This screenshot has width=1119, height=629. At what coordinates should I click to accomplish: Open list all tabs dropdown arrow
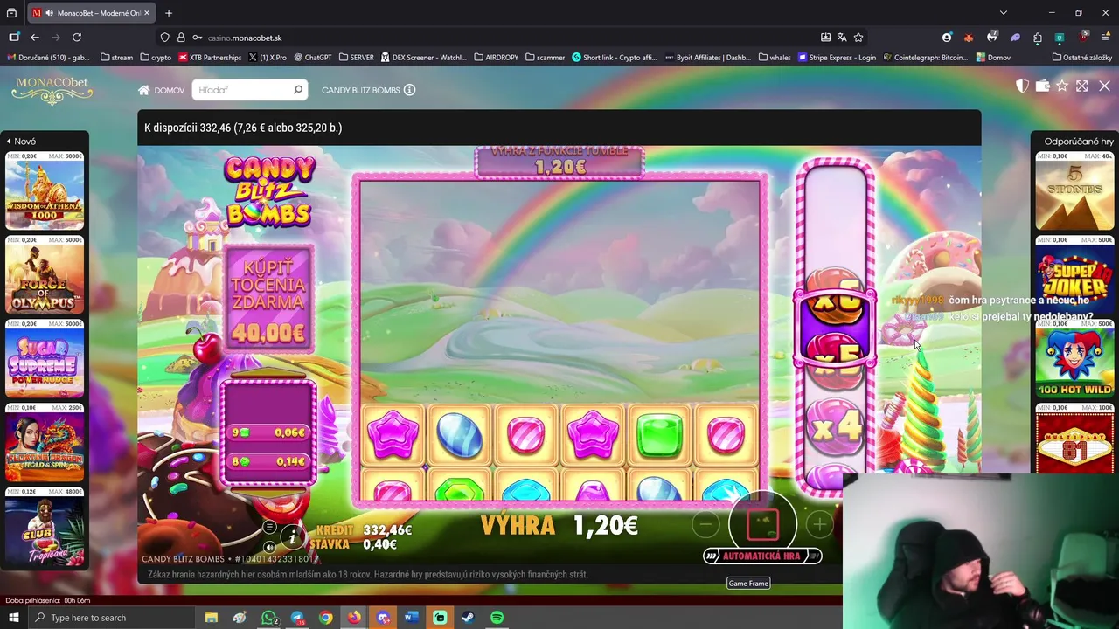(x=1004, y=13)
